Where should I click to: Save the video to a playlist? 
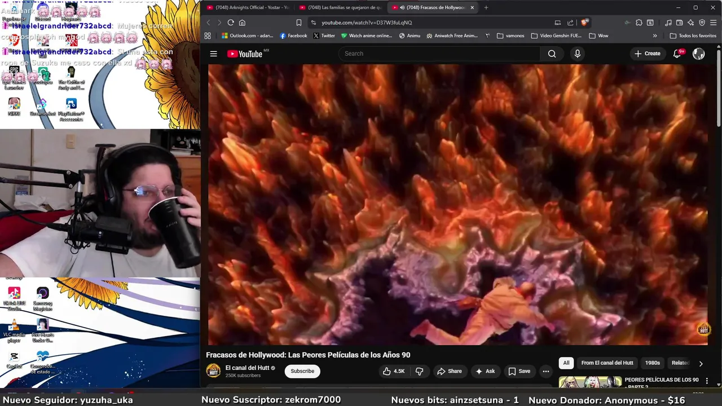coord(519,371)
